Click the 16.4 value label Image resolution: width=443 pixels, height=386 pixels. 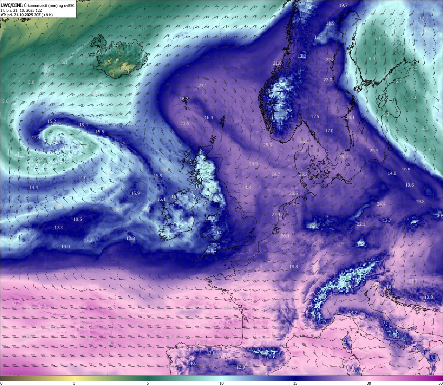[x=209, y=117]
